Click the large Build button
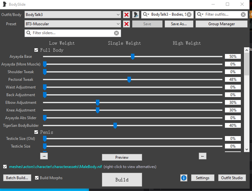The image size is (252, 191). [x=122, y=180]
